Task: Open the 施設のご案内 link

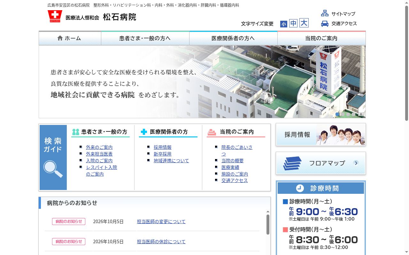Action: 235,174
